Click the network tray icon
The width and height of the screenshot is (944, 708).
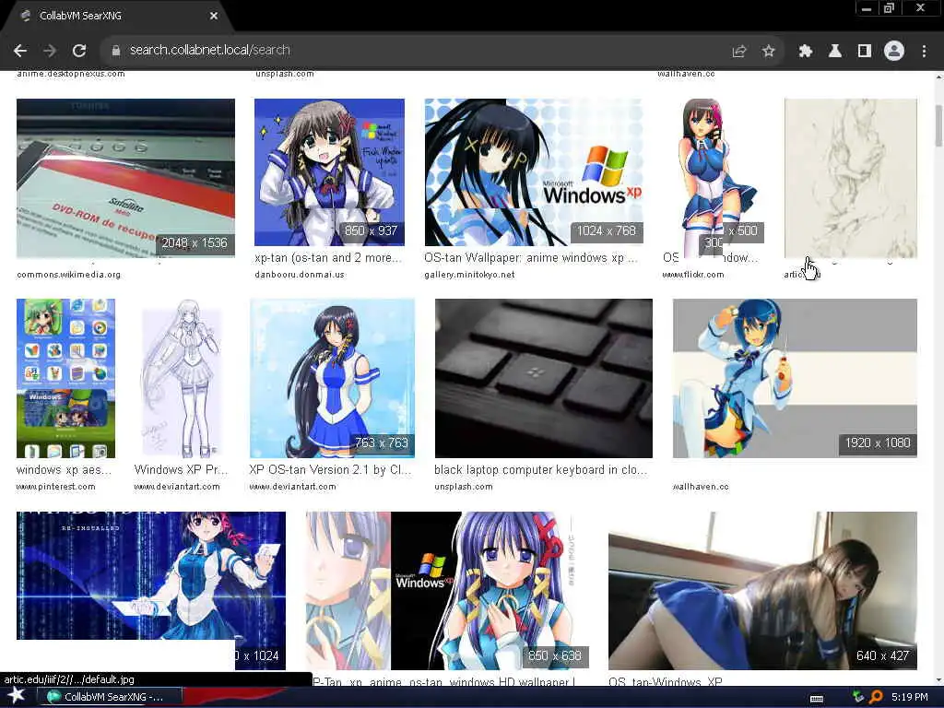858,697
